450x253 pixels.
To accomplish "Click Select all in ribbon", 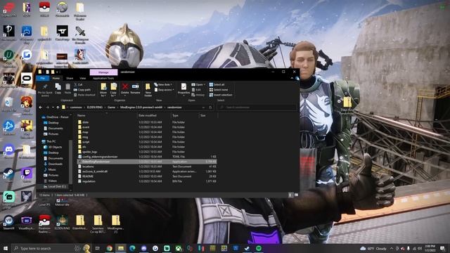I will (x=217, y=84).
